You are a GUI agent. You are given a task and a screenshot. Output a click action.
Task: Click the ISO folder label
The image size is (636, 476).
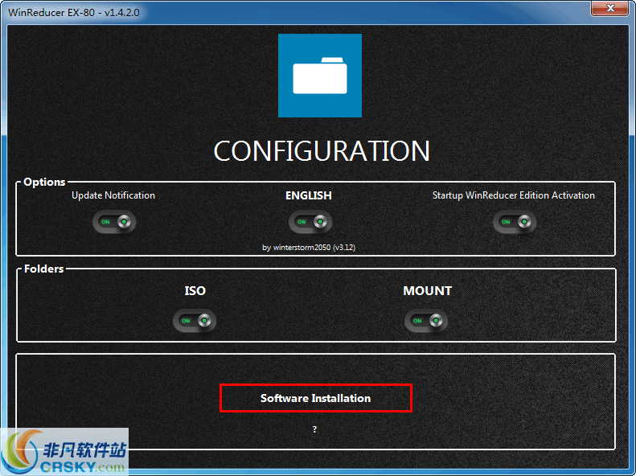coord(195,291)
